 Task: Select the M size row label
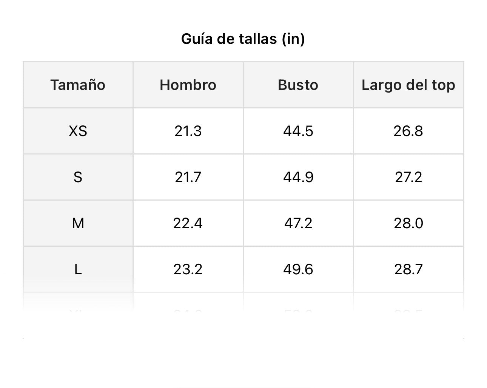click(78, 223)
